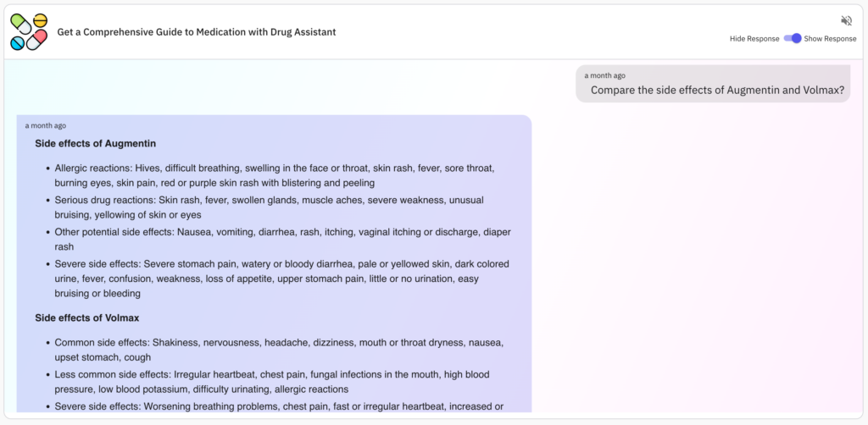Click the 'Less common side effects' bullet point
This screenshot has width=868, height=425.
click(x=272, y=382)
